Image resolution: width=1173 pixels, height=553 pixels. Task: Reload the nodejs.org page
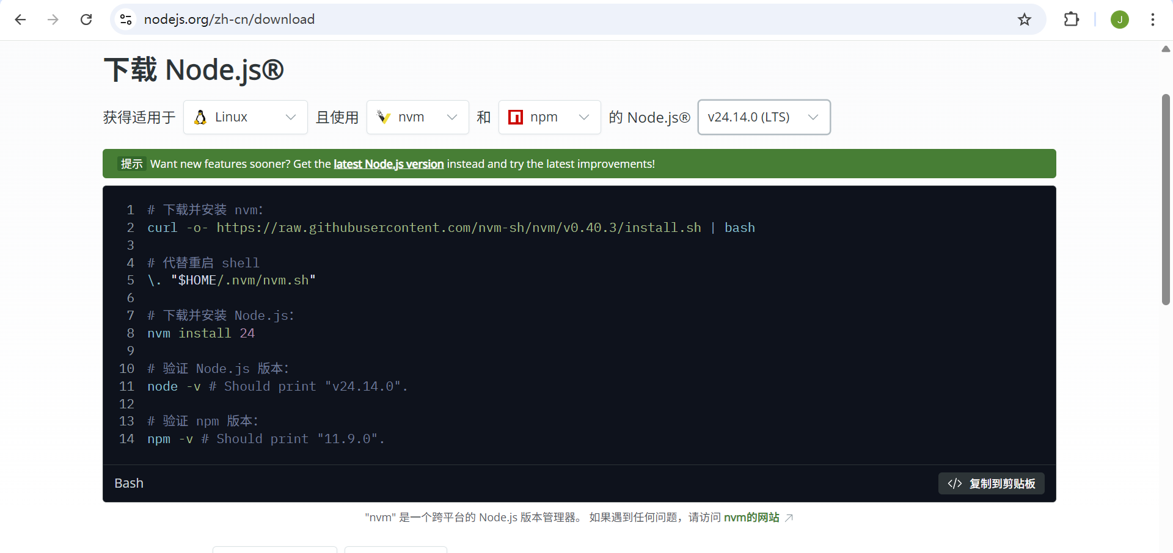click(x=86, y=20)
